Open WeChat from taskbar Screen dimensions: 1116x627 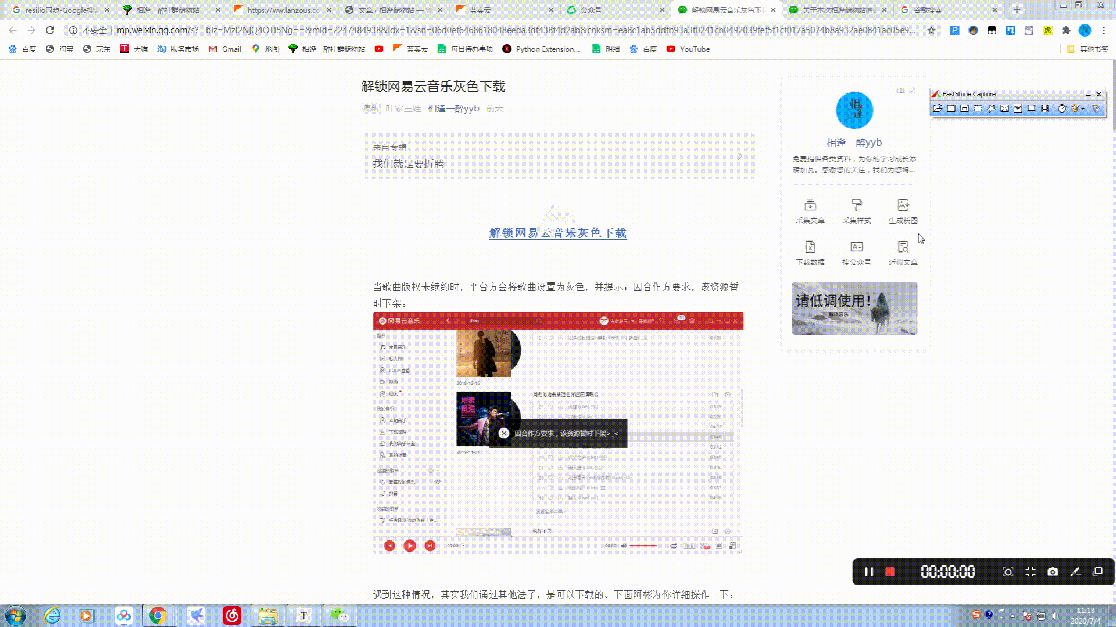coord(340,615)
